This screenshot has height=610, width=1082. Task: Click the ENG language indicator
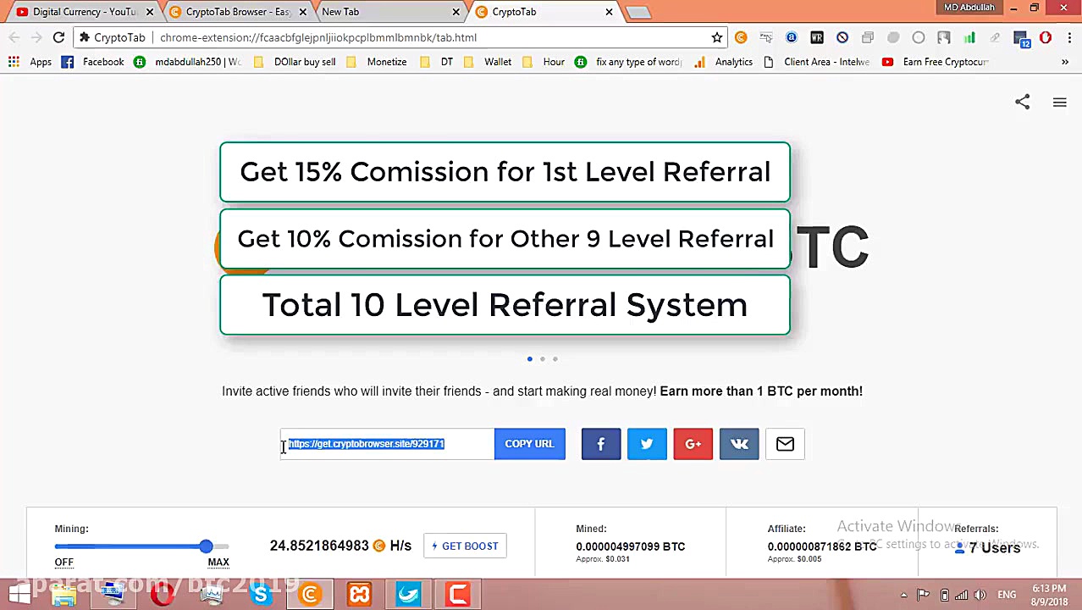[1007, 595]
